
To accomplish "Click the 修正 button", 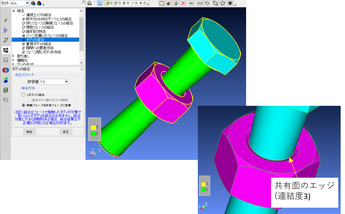I will (66, 131).
